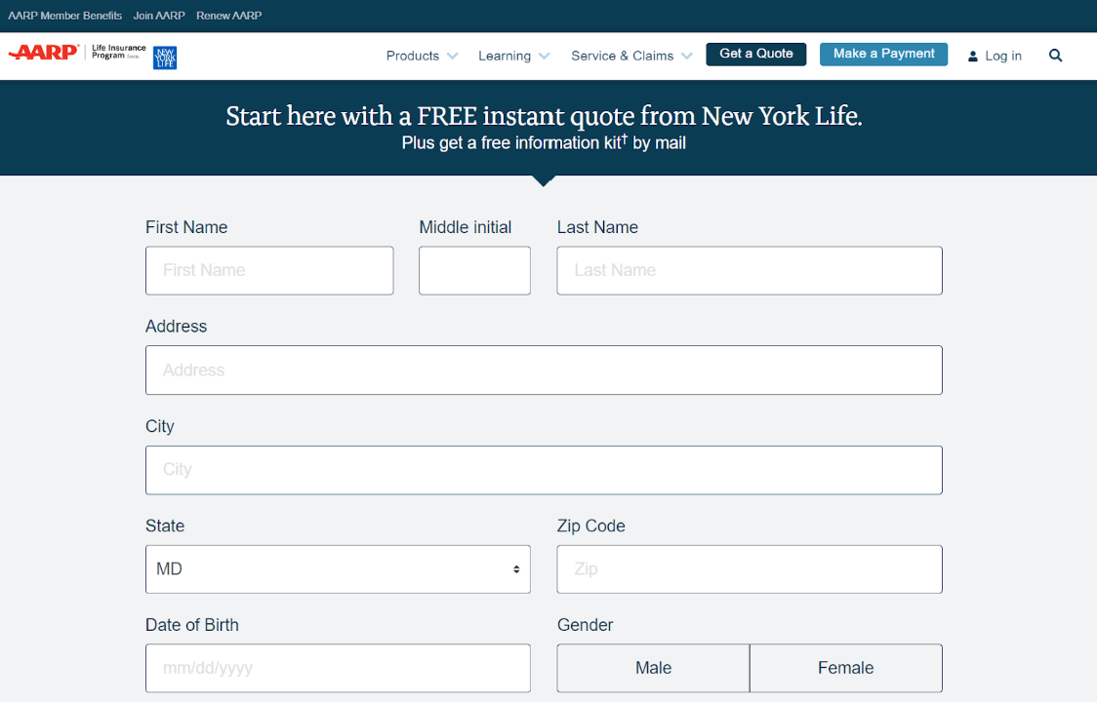Focus the First Name text field
The height and width of the screenshot is (702, 1097).
click(x=269, y=271)
